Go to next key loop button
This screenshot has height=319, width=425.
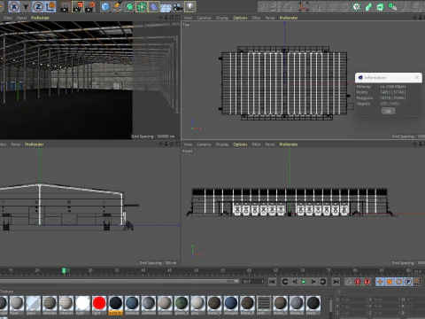click(x=323, y=282)
